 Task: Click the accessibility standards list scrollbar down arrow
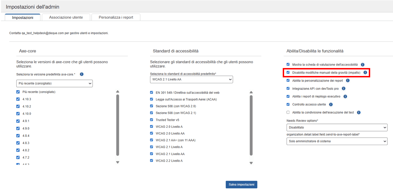pos(251,162)
